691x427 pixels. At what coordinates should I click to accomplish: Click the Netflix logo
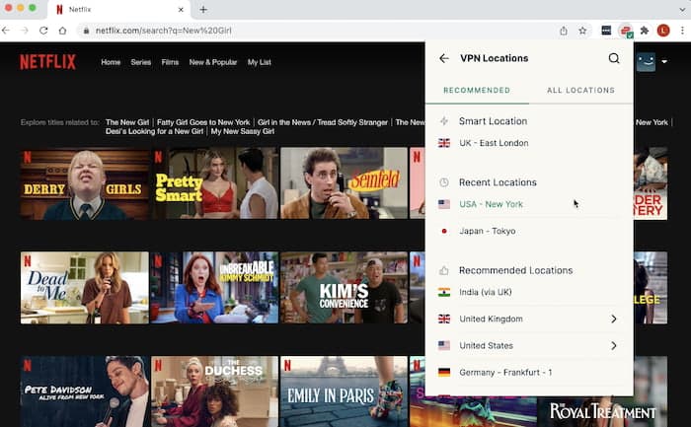(47, 62)
